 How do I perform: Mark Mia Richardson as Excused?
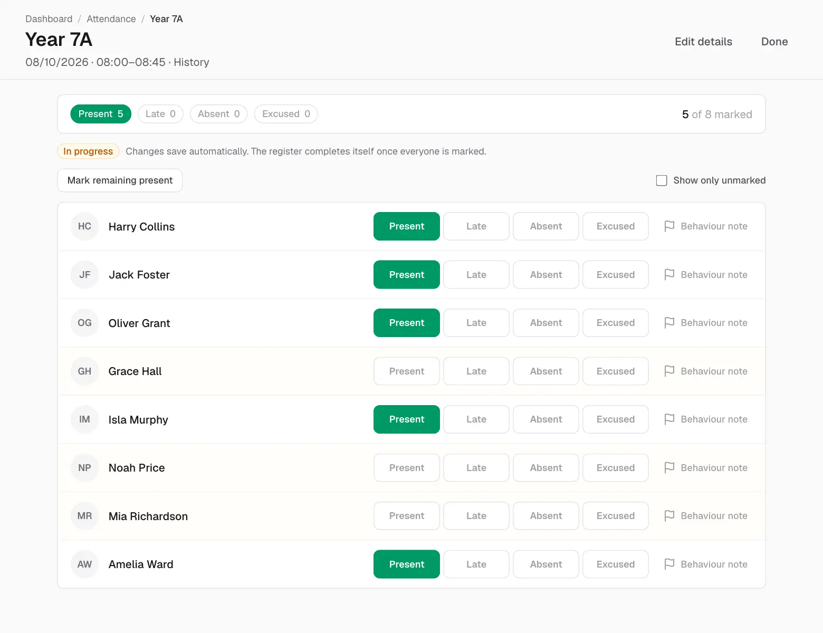click(x=616, y=516)
